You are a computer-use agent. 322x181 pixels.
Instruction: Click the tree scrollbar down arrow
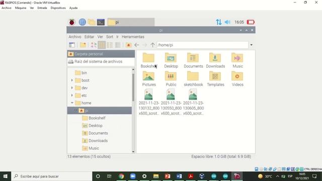point(133,152)
